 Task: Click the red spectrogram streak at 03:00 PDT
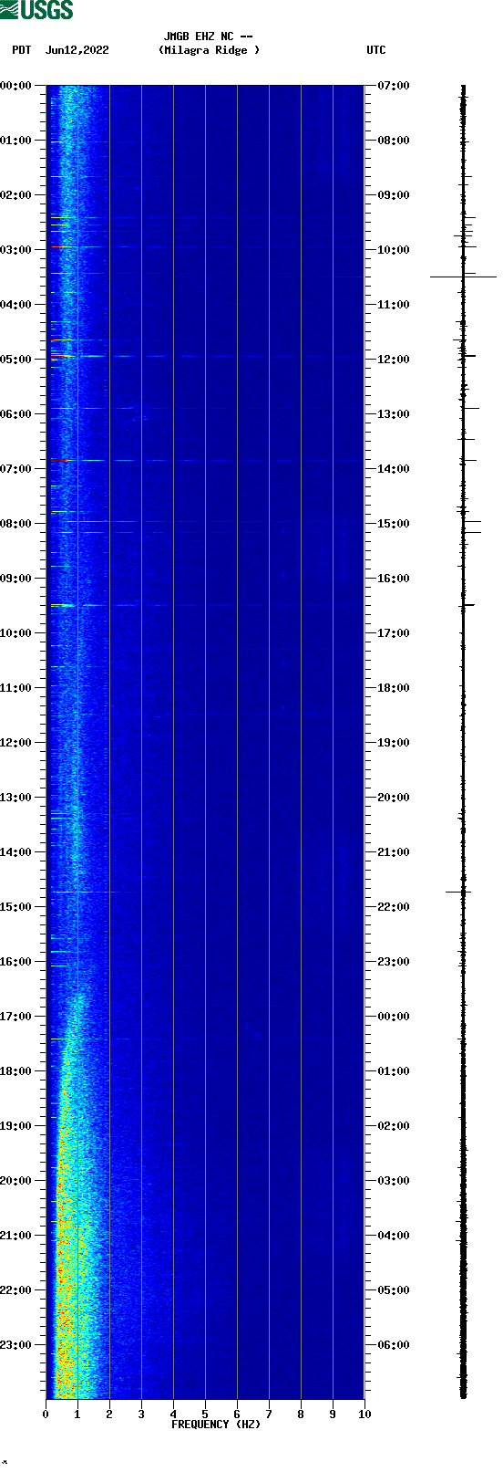(x=60, y=246)
